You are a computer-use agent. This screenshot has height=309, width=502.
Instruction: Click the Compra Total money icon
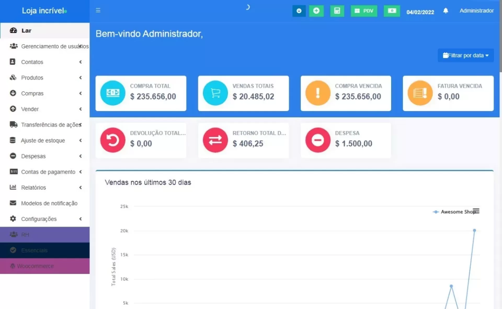[113, 93]
